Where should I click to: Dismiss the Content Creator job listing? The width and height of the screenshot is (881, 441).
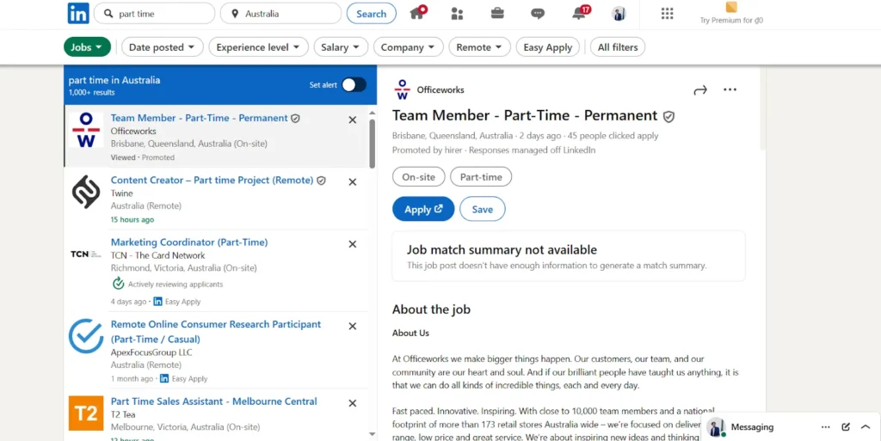coord(352,181)
